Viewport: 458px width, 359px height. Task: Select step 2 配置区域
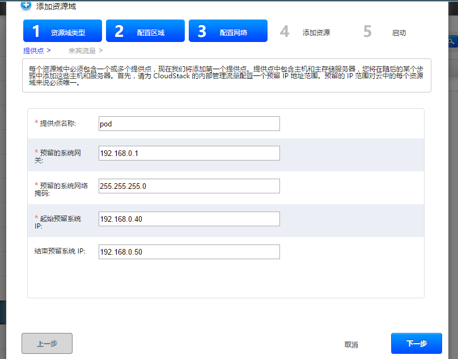pos(145,31)
